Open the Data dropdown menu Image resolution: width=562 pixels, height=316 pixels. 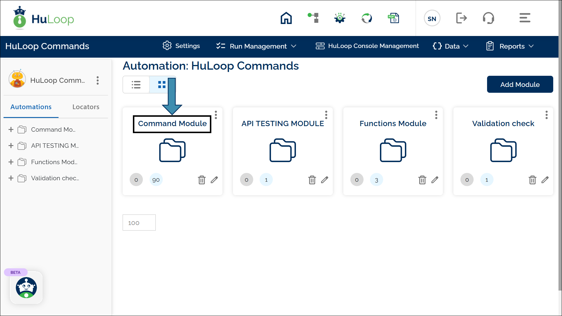pyautogui.click(x=451, y=46)
